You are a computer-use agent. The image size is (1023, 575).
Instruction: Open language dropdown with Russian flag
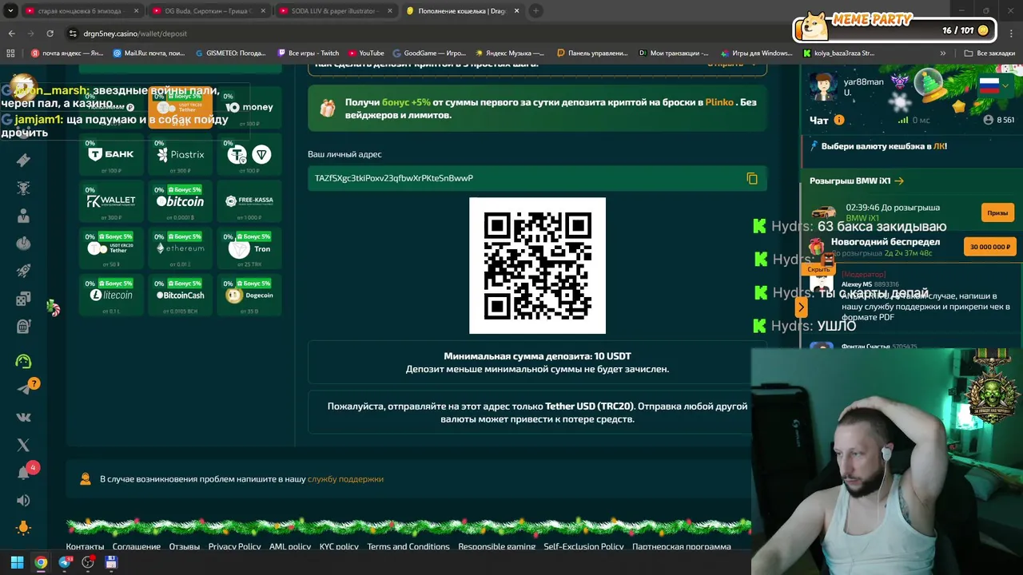pyautogui.click(x=994, y=85)
